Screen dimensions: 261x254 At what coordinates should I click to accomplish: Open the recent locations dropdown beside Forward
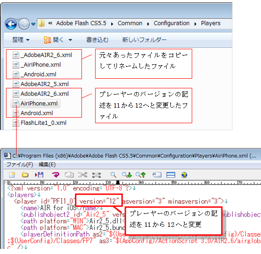click(34, 24)
